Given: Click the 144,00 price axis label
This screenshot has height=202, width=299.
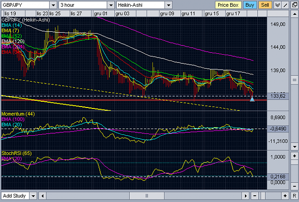Looking at the screenshot, I should coord(278,47).
